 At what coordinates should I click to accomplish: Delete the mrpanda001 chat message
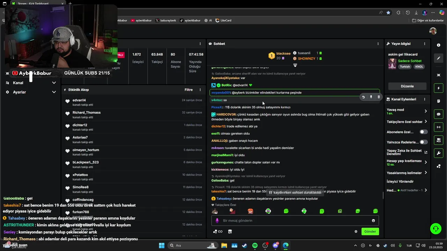379,97
